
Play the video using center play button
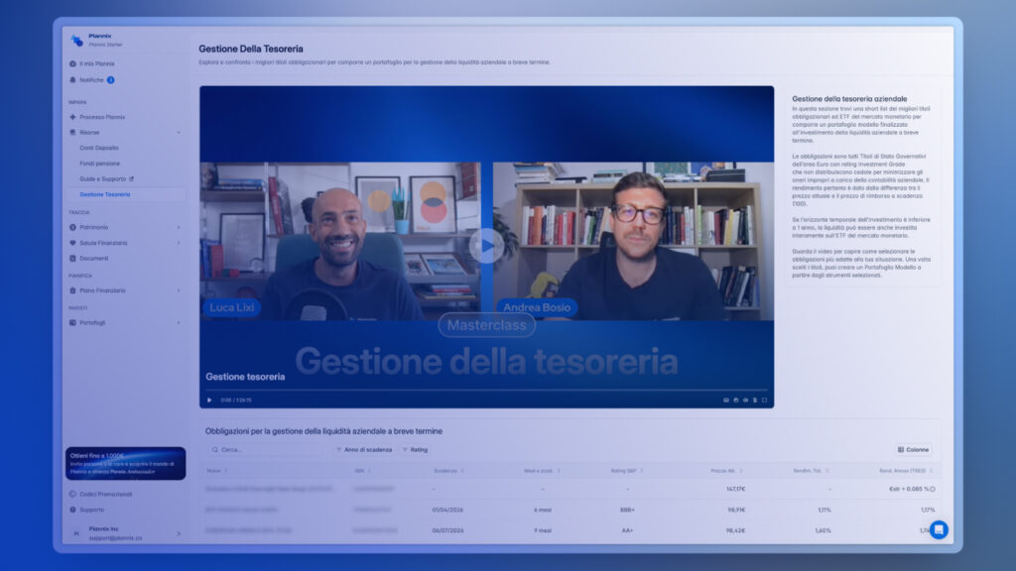click(x=486, y=245)
